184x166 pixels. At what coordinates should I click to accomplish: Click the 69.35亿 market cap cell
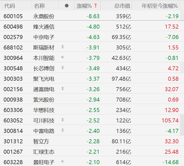point(121,37)
